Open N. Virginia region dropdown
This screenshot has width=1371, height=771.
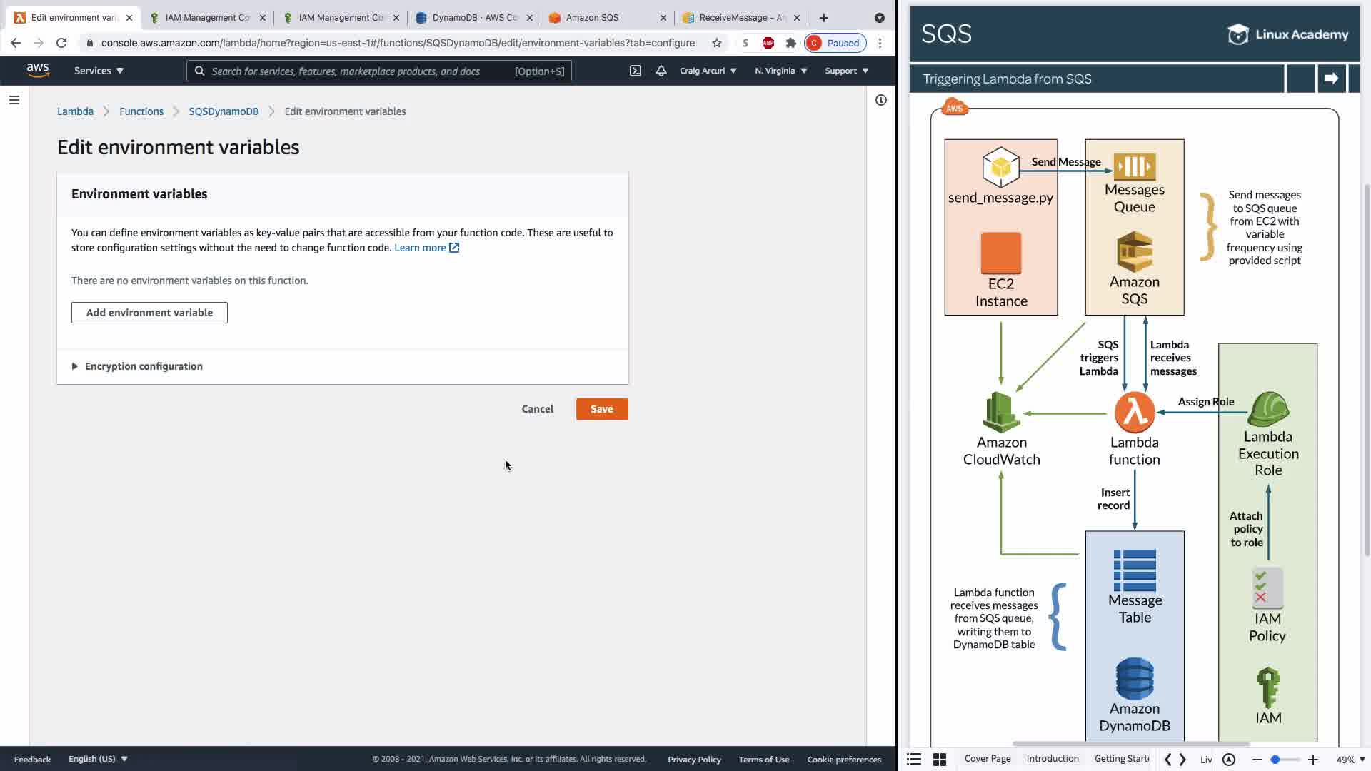780,71
